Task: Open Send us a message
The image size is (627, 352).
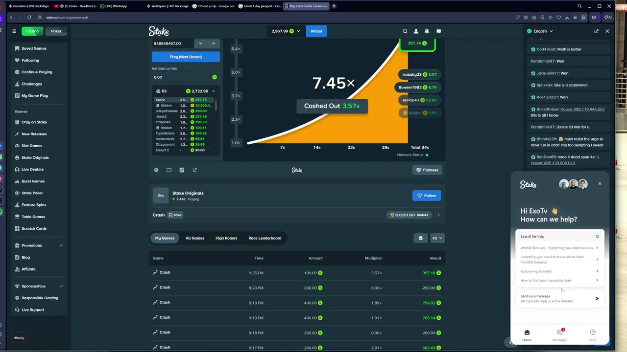Action: (560, 299)
